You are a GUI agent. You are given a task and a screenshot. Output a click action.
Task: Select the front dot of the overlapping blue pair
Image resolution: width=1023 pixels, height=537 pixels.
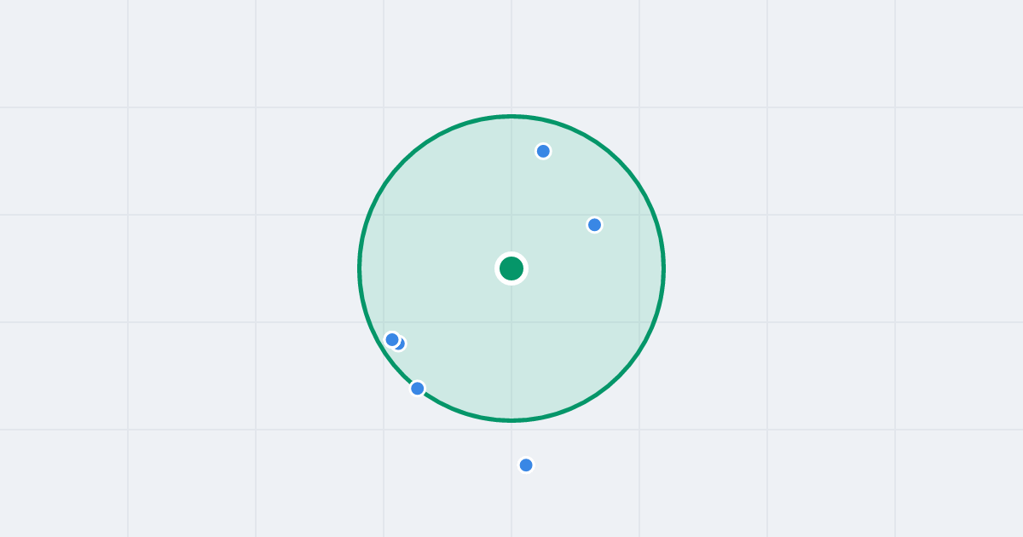click(x=392, y=340)
